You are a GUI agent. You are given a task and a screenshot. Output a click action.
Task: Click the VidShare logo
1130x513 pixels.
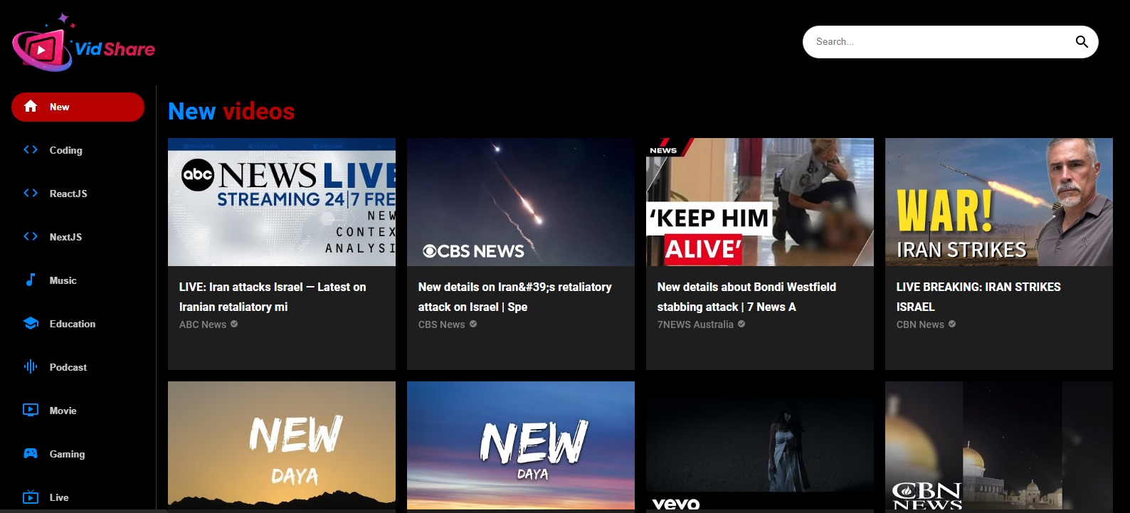[x=84, y=43]
